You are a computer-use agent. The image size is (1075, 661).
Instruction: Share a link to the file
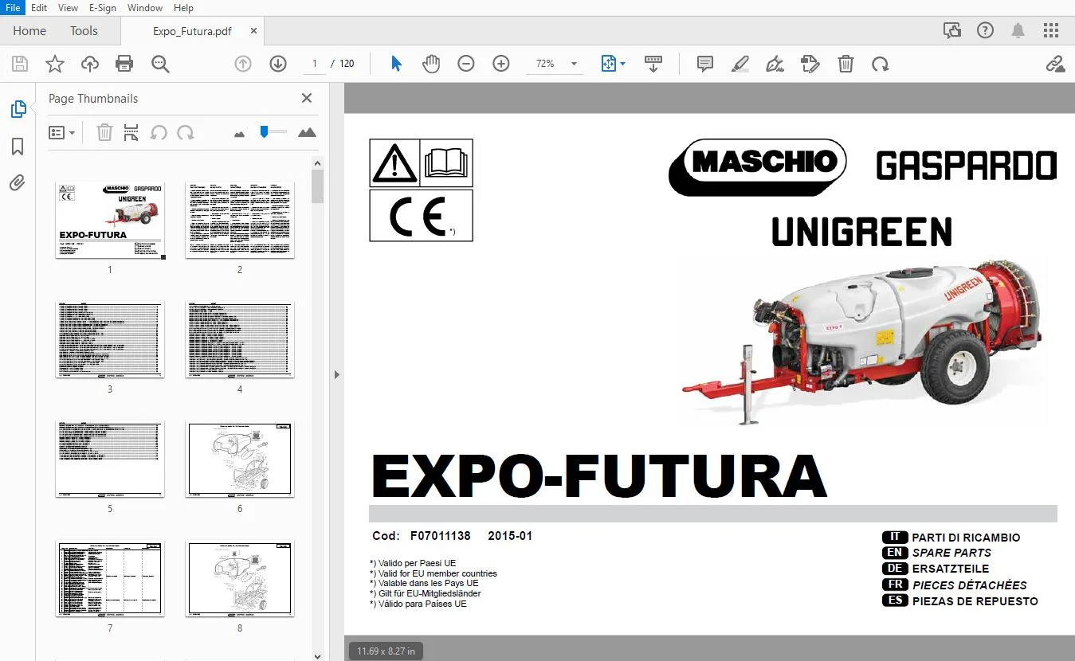pos(1055,64)
